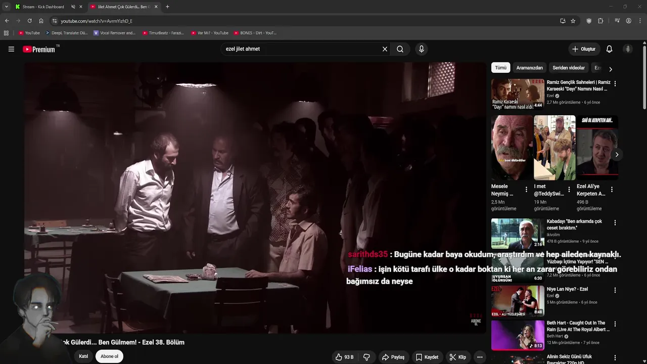Open options for Ramiz Gençlik Sahneleri video
This screenshot has width=647, height=364.
pos(615,83)
